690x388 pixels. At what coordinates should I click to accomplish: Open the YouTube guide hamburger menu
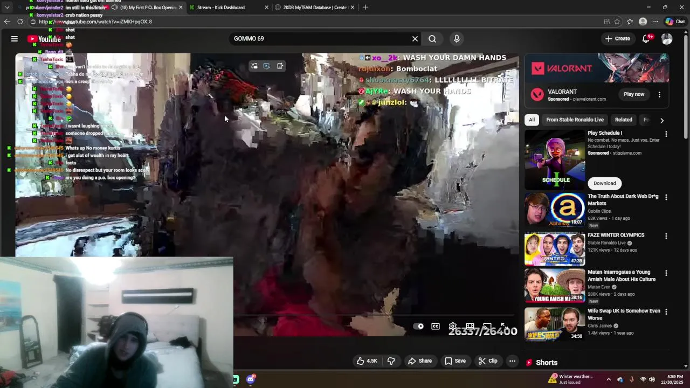pyautogui.click(x=15, y=39)
